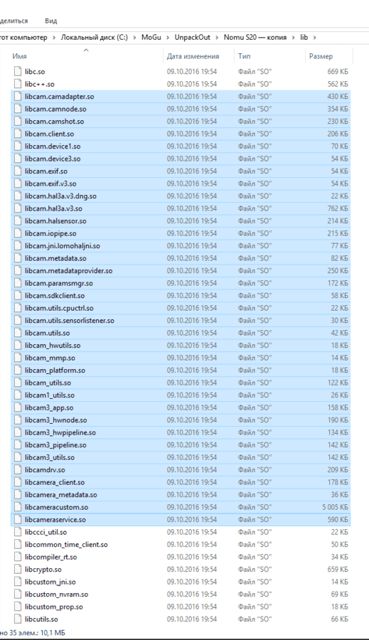The width and height of the screenshot is (369, 640).
Task: Click the libcutils.so file icon
Action: click(x=17, y=619)
